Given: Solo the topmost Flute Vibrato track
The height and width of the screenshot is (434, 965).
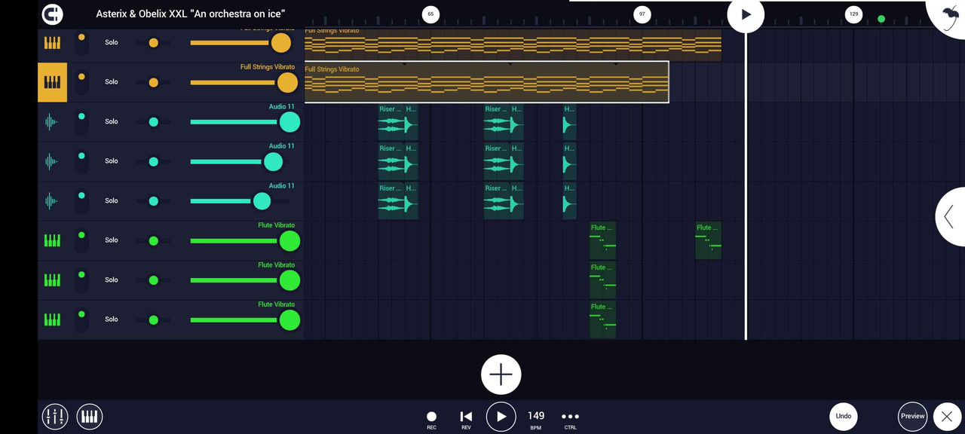Looking at the screenshot, I should point(112,240).
